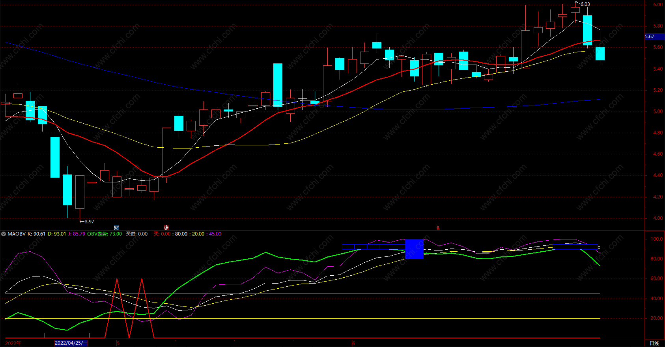Click the 涨 price-rise marker icon

(166, 228)
